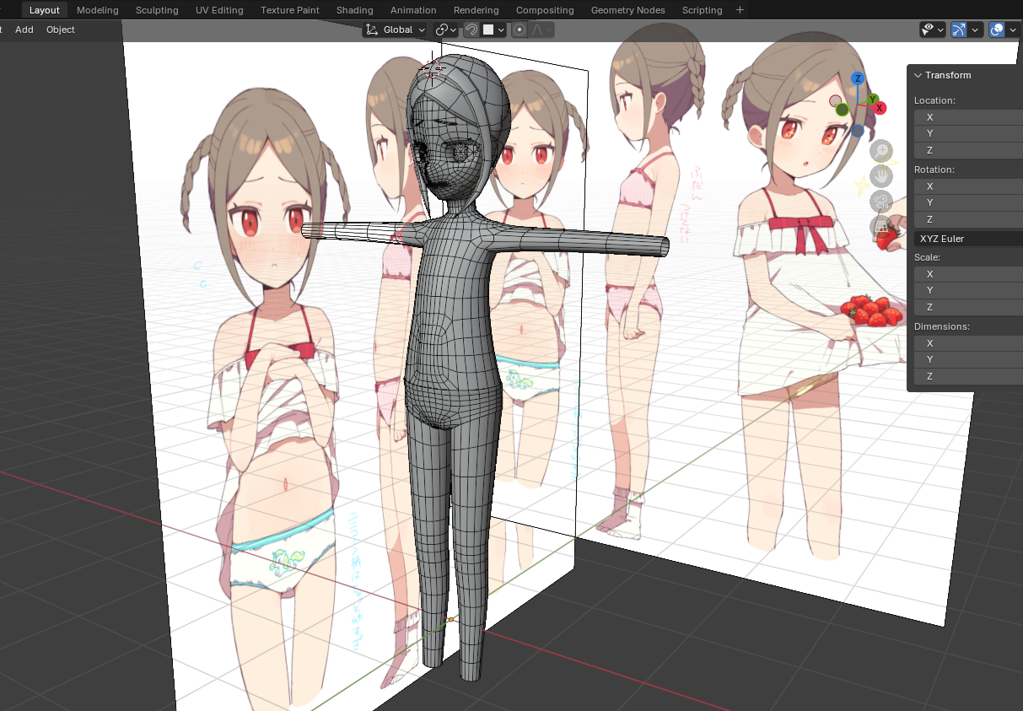The image size is (1023, 711).
Task: Click the green Y axis gizmo ball
Action: pos(873,100)
